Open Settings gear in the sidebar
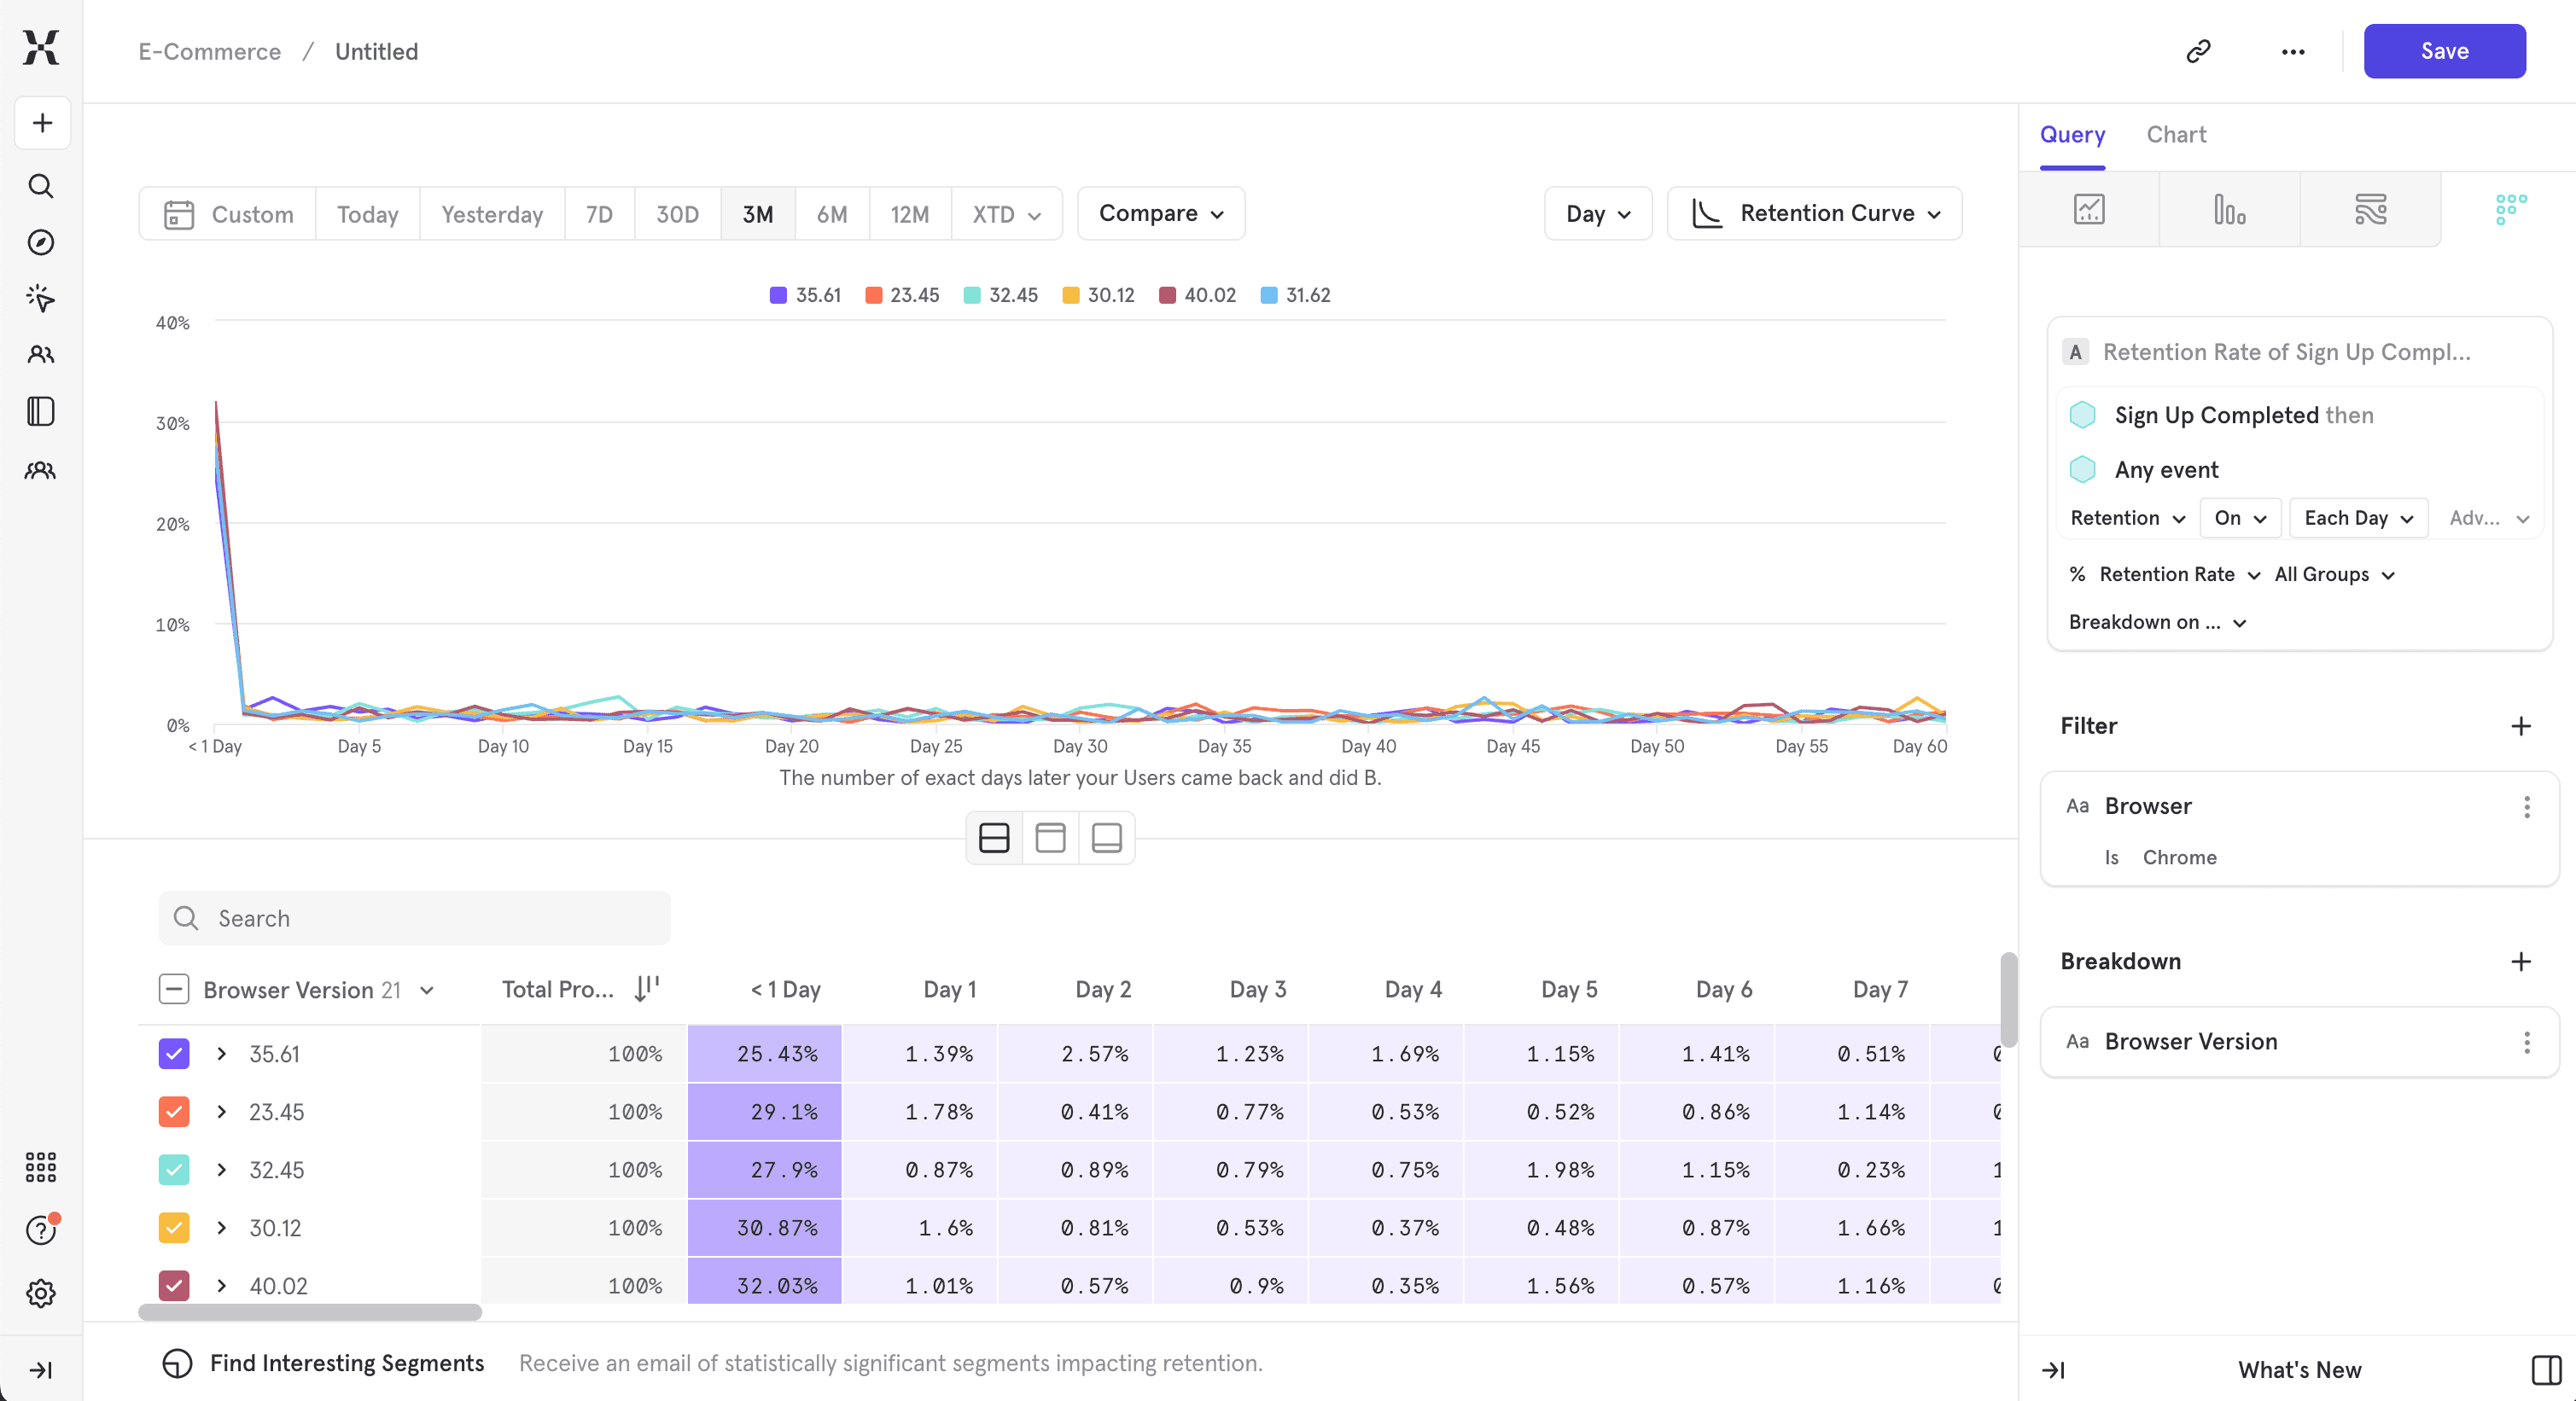This screenshot has height=1401, width=2576. click(40, 1293)
